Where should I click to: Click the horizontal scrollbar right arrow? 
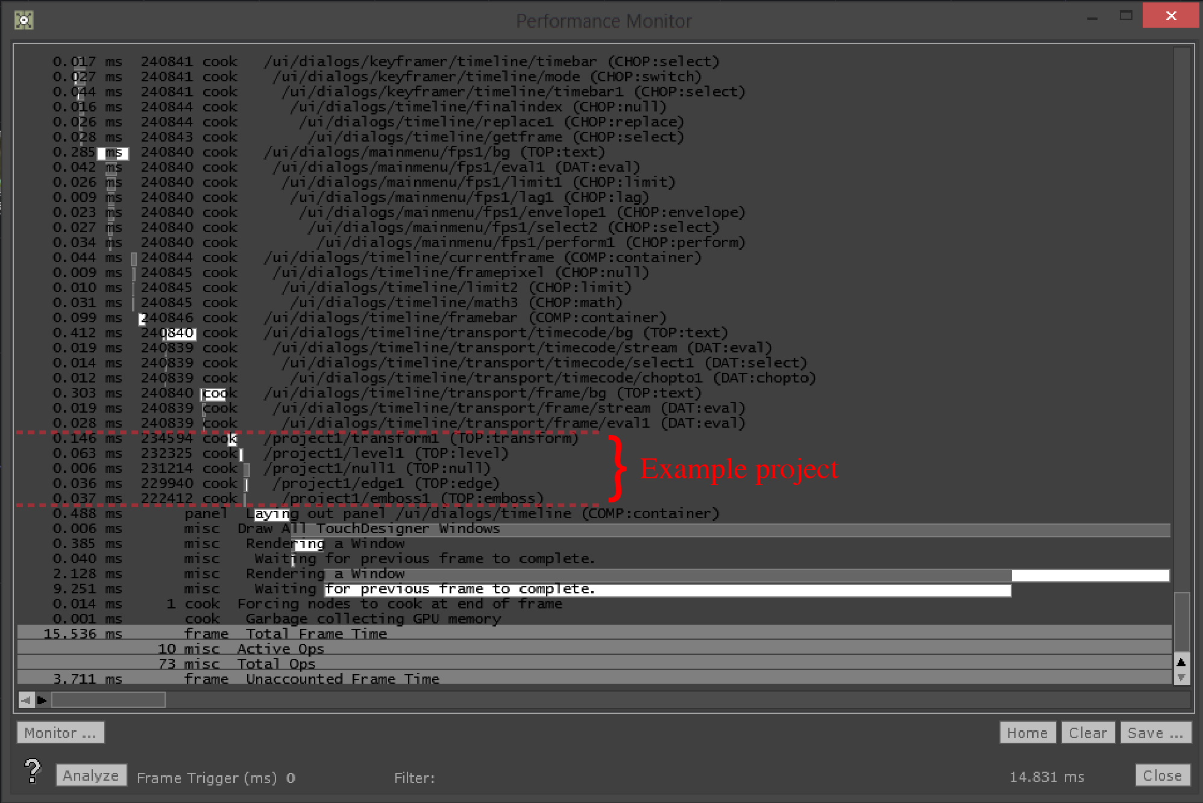click(42, 700)
